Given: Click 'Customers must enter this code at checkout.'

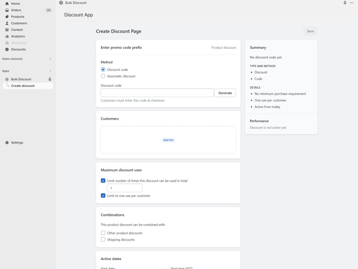Looking at the screenshot, I should click(133, 100).
